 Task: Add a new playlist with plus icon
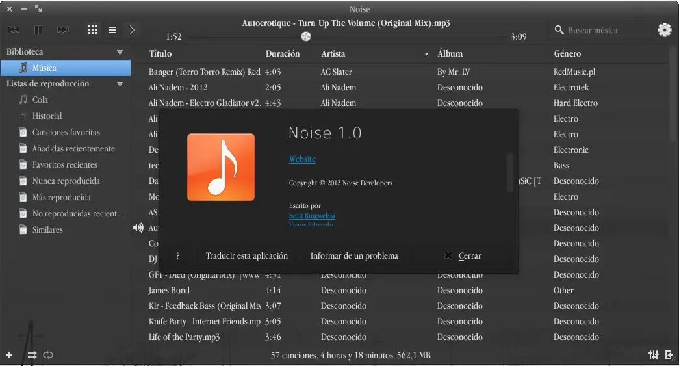pos(8,355)
